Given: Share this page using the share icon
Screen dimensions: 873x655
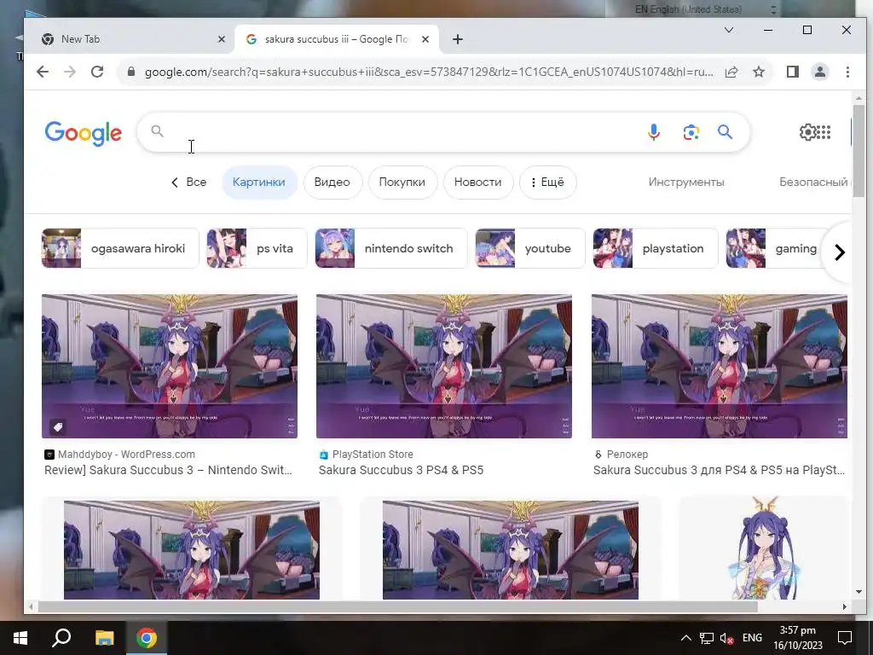Looking at the screenshot, I should 731,72.
